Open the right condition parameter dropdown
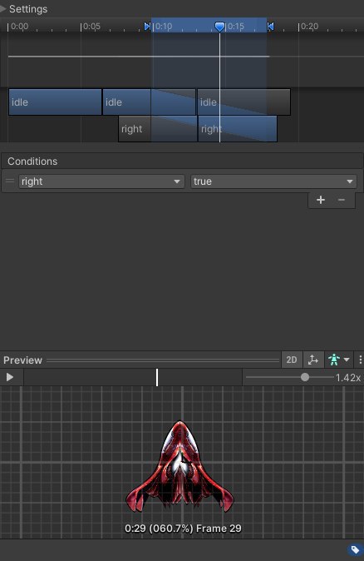 tap(101, 181)
